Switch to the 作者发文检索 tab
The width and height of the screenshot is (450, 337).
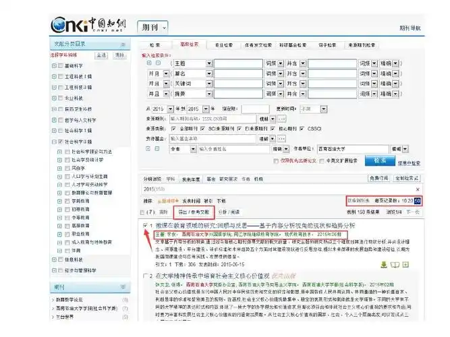258,45
